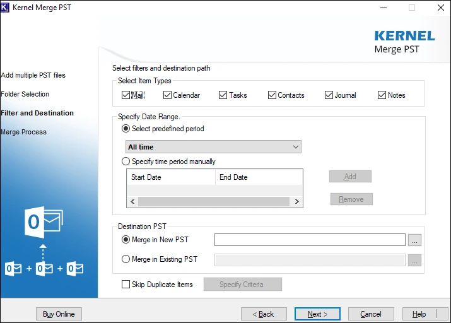Screen dimensions: 451x323
Task: Click the date list horizontal scrollbar track
Action: click(x=214, y=202)
